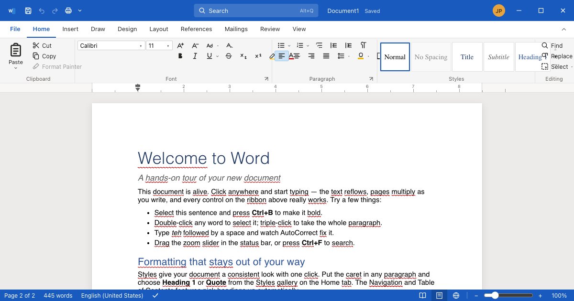Open the Select dropdown in Editing
Viewport: 574px width, 301px height.
pyautogui.click(x=556, y=66)
